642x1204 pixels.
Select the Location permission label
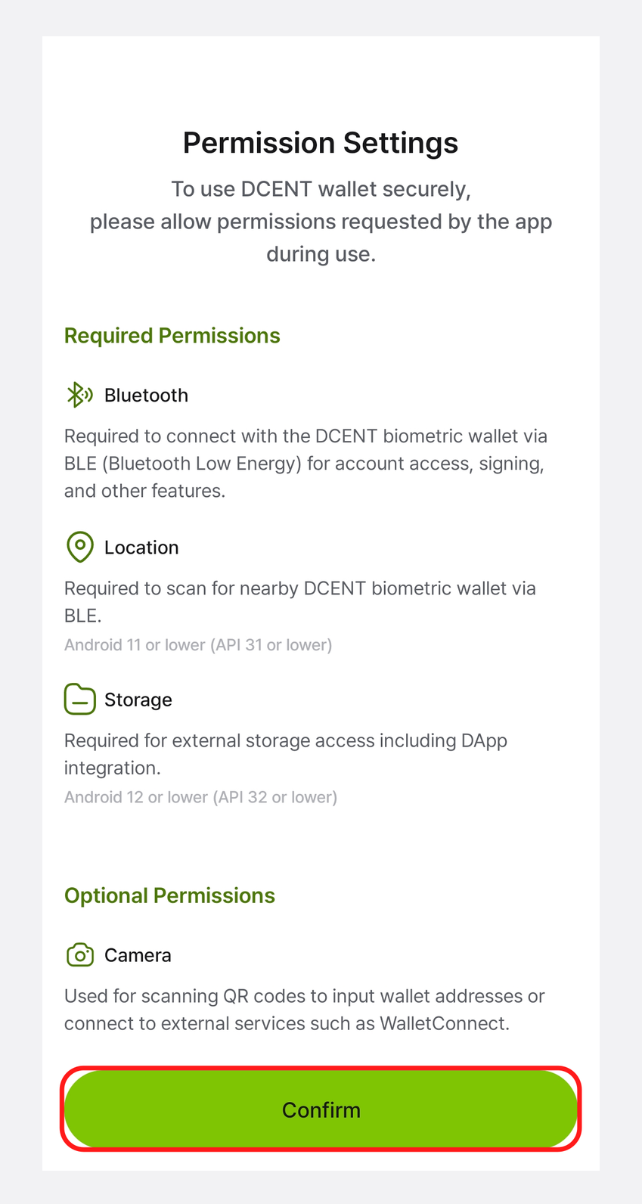point(141,548)
